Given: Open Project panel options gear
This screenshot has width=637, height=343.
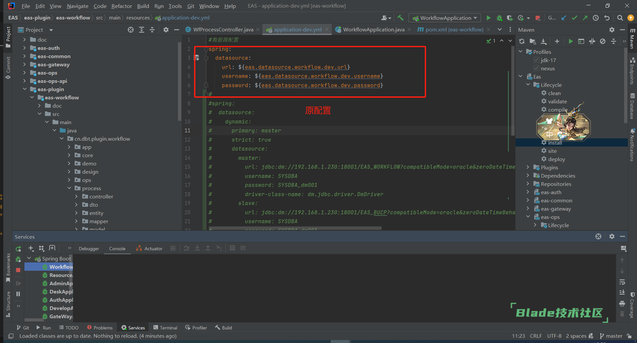Looking at the screenshot, I should point(166,30).
